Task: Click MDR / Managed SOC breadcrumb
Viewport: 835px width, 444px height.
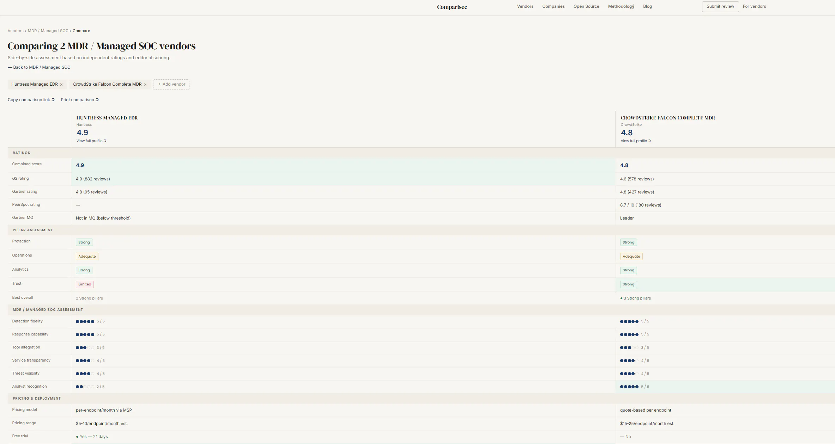Action: [48, 31]
